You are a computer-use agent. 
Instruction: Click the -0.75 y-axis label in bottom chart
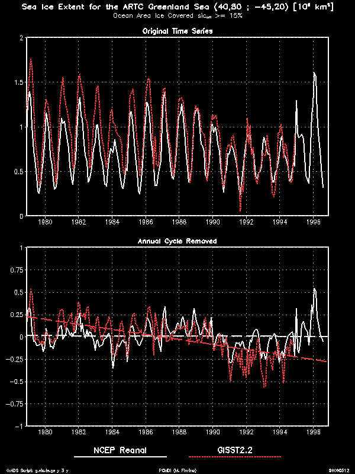pos(13,404)
